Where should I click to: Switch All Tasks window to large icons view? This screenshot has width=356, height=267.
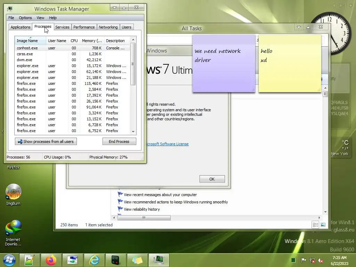323,225
